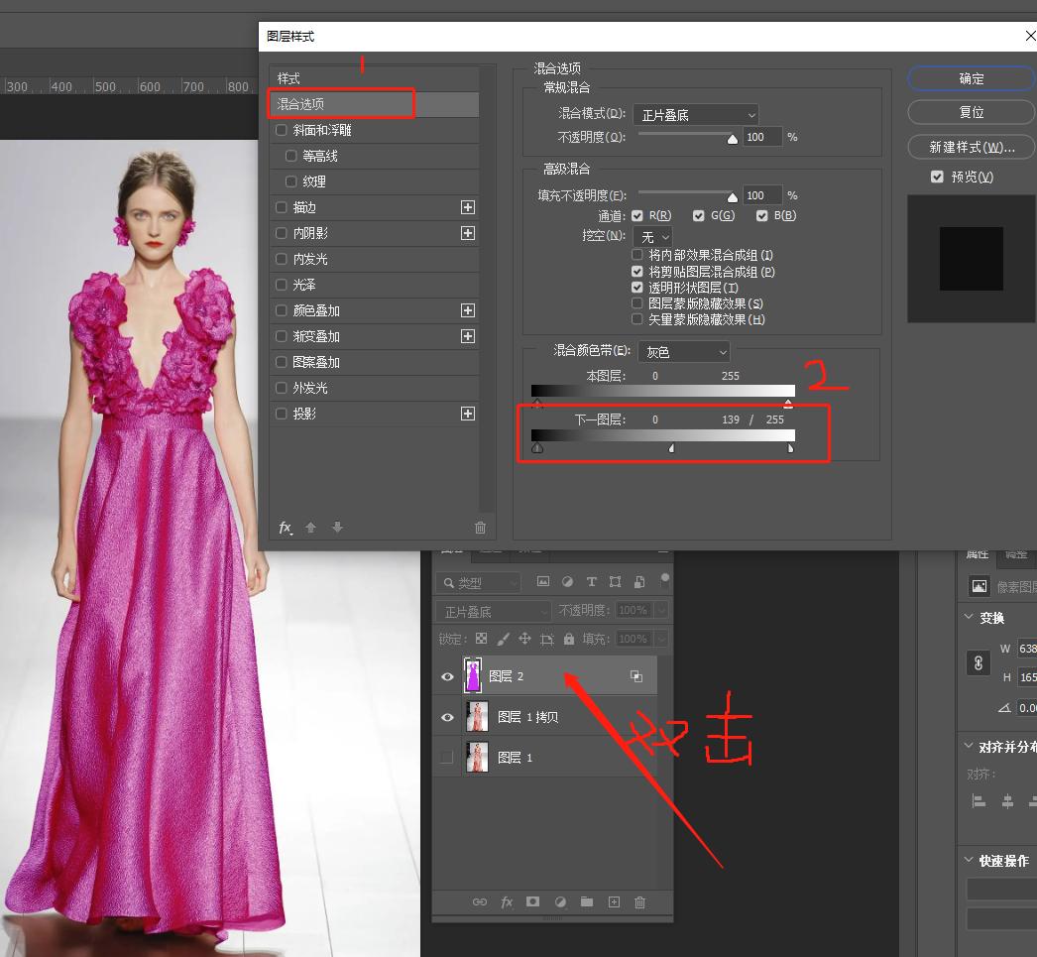The image size is (1037, 957).
Task: Click the plus icon next to 投影
Action: coord(468,414)
